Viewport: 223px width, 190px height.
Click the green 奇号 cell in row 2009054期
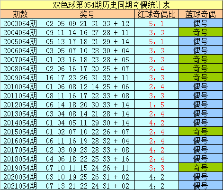201,77
